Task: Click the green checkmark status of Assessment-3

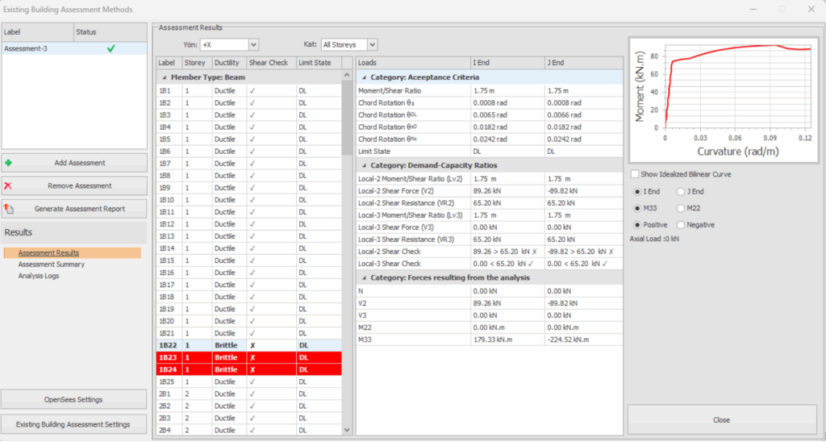Action: (x=110, y=48)
